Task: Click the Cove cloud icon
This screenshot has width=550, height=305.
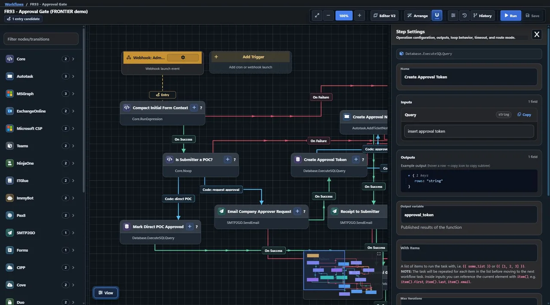Action: 10,285
